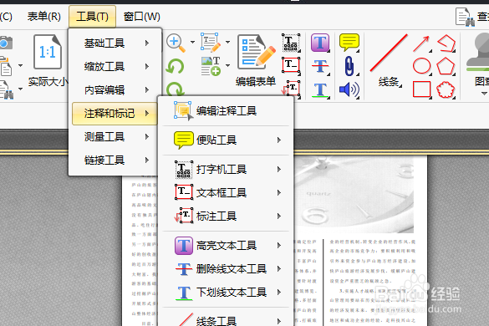This screenshot has width=489, height=326.
Task: Select the 注释和标记 menu entry
Action: click(x=115, y=113)
